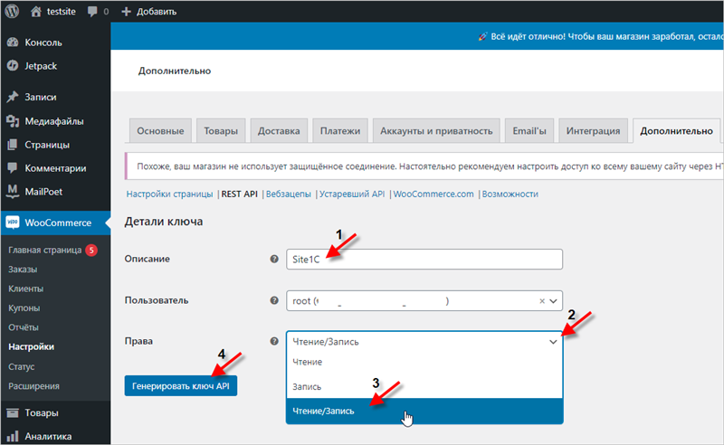Expand the Пользователь dropdown

click(554, 301)
